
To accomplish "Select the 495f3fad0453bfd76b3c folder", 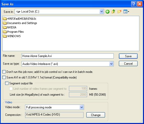I will [x=19, y=19].
